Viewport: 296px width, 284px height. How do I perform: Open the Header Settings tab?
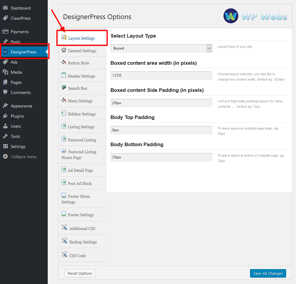pos(82,76)
